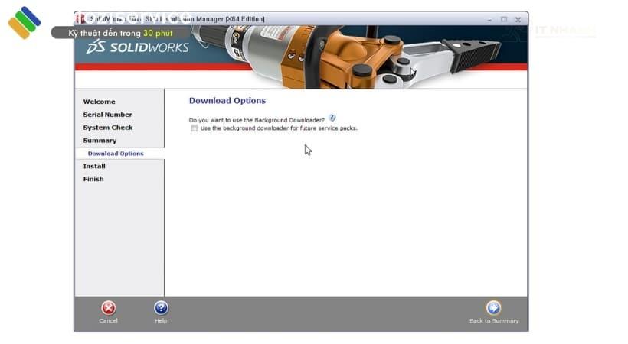This screenshot has height=344, width=628.
Task: Click the help icon beside Background Downloader question
Action: pos(332,118)
